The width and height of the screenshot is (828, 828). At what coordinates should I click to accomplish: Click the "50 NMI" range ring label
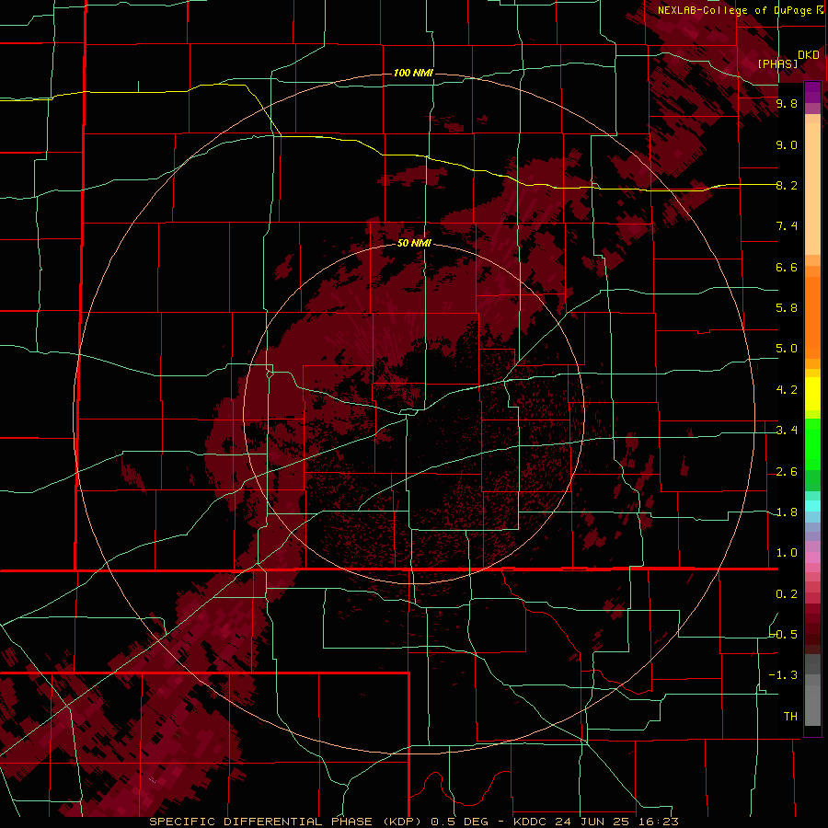(x=414, y=244)
